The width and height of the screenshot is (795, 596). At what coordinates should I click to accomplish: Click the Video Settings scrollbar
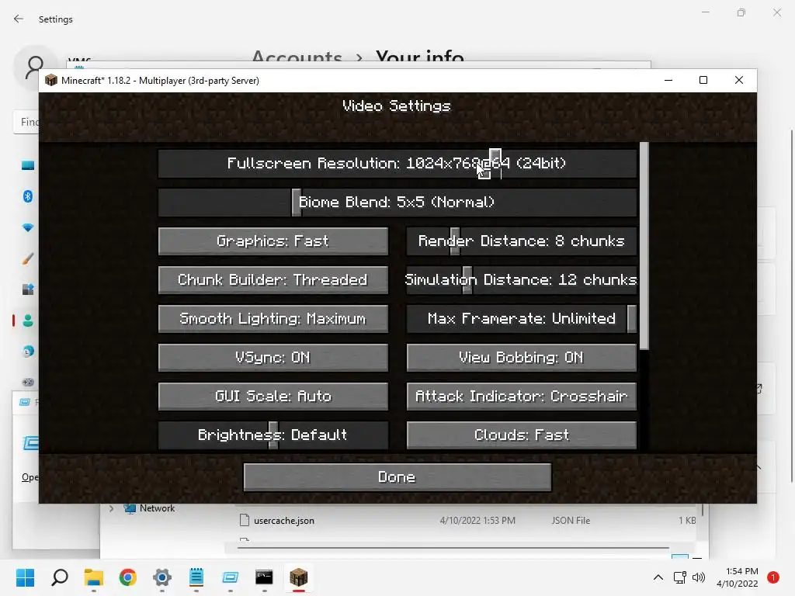coord(644,246)
